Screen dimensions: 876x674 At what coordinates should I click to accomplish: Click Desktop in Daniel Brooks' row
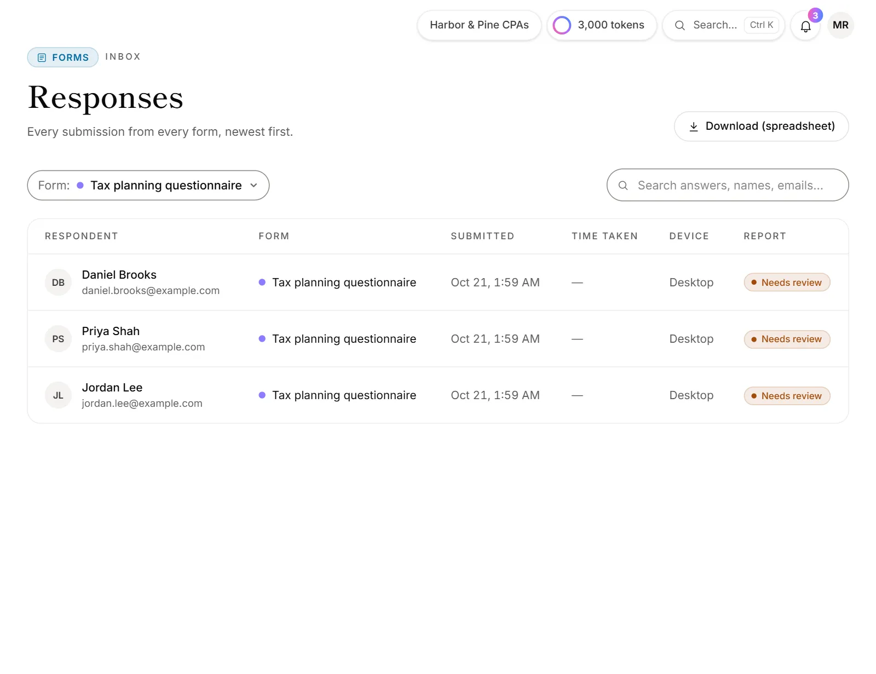point(691,283)
